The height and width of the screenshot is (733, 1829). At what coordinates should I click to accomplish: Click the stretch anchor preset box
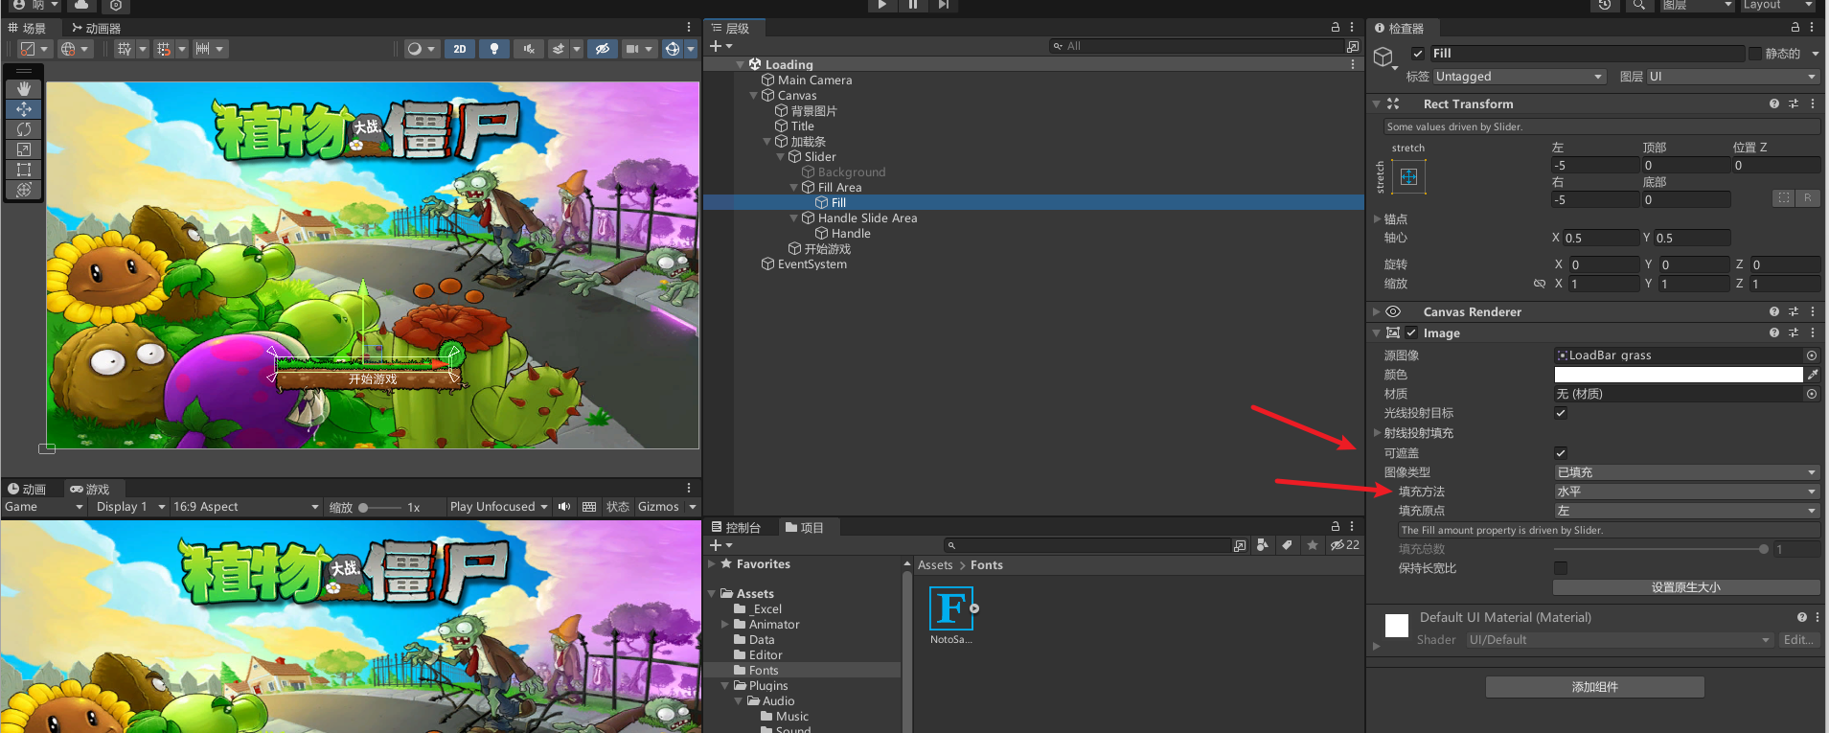click(1408, 177)
